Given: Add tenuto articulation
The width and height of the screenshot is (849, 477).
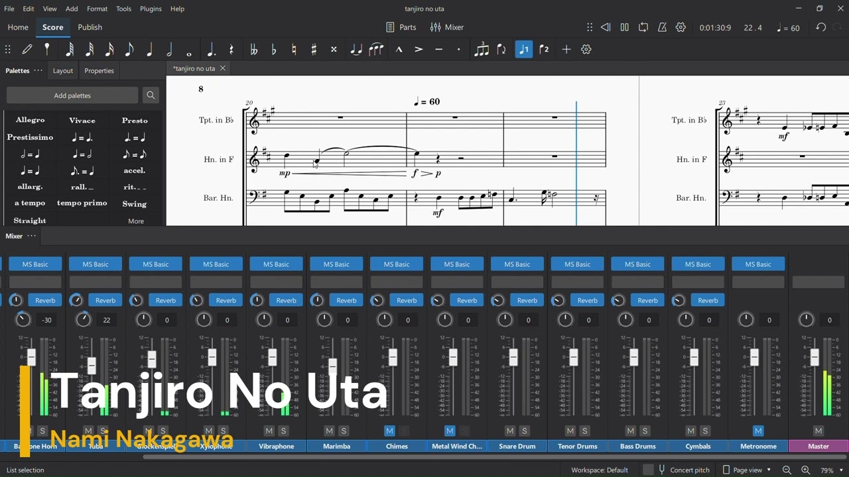Looking at the screenshot, I should pos(438,50).
